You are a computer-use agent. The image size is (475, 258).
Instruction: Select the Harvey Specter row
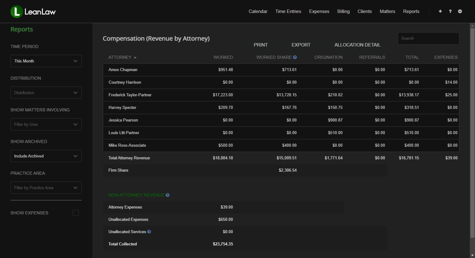click(281, 108)
